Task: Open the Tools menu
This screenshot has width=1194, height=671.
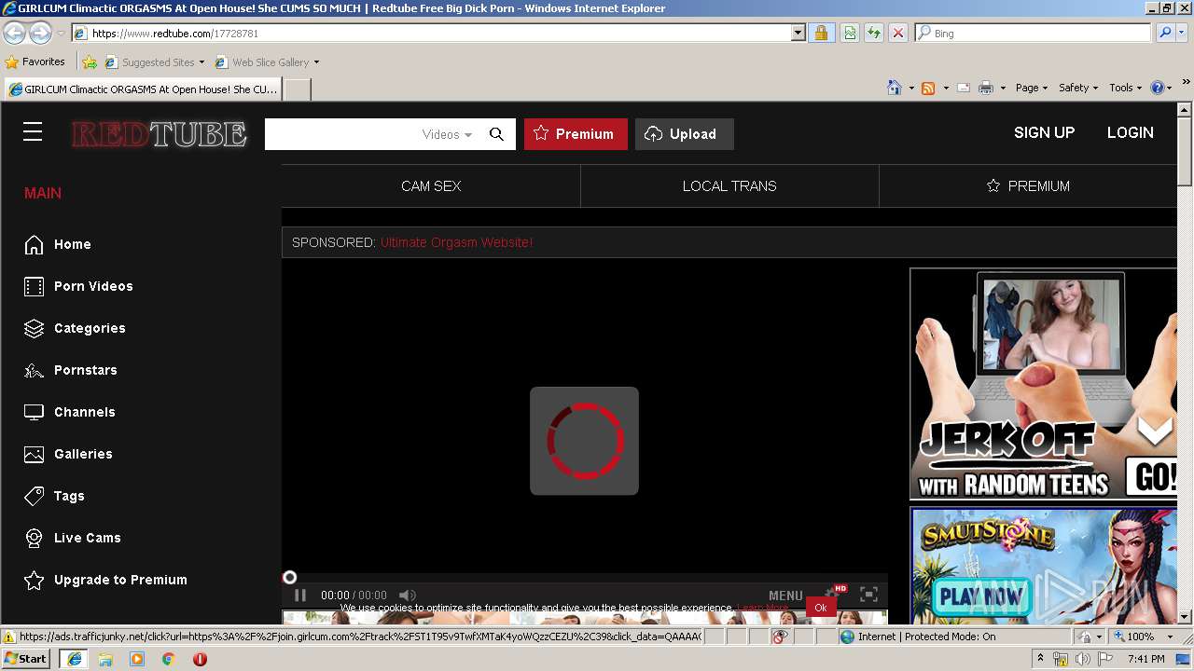Action: point(1126,88)
